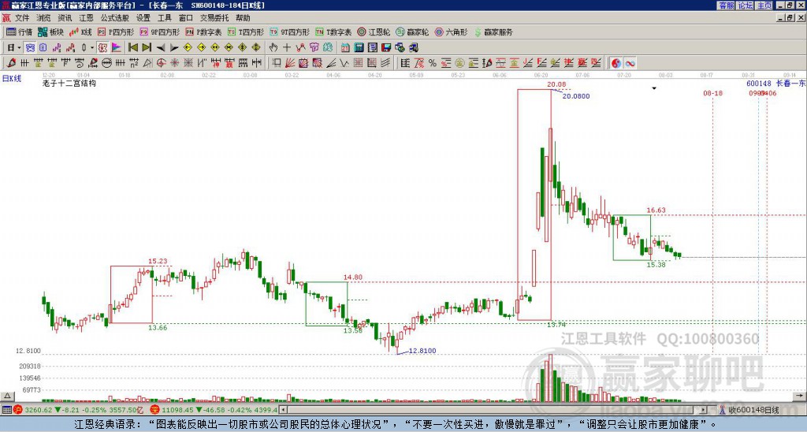Open the 公式选股 menu

pos(115,17)
